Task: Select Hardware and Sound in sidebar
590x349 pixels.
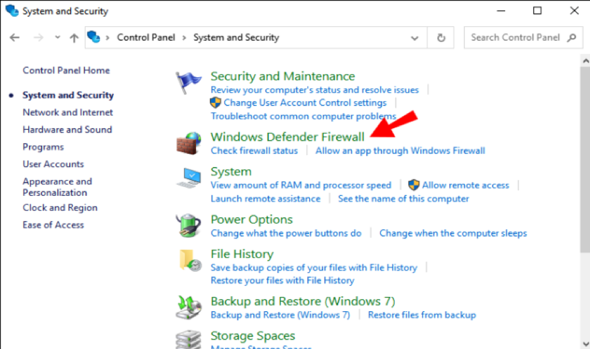Action: (67, 129)
